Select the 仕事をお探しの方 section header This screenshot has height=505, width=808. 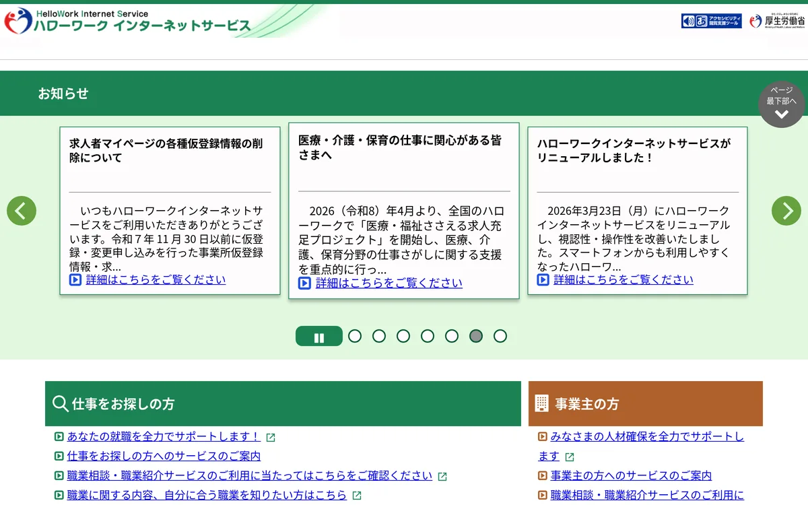pyautogui.click(x=283, y=404)
